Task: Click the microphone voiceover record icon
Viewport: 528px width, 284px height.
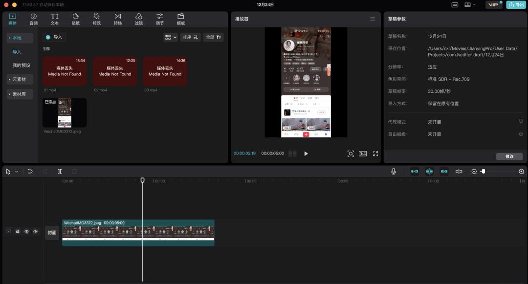Action: [x=394, y=172]
